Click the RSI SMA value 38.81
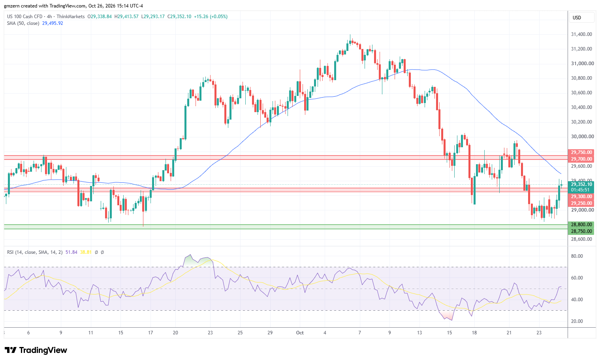This screenshot has width=600, height=362. point(86,252)
